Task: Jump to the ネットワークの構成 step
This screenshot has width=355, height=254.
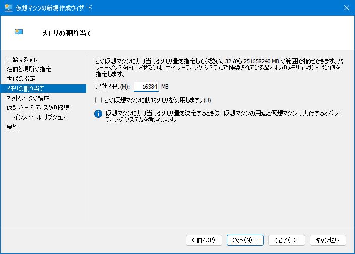Action: click(x=28, y=98)
